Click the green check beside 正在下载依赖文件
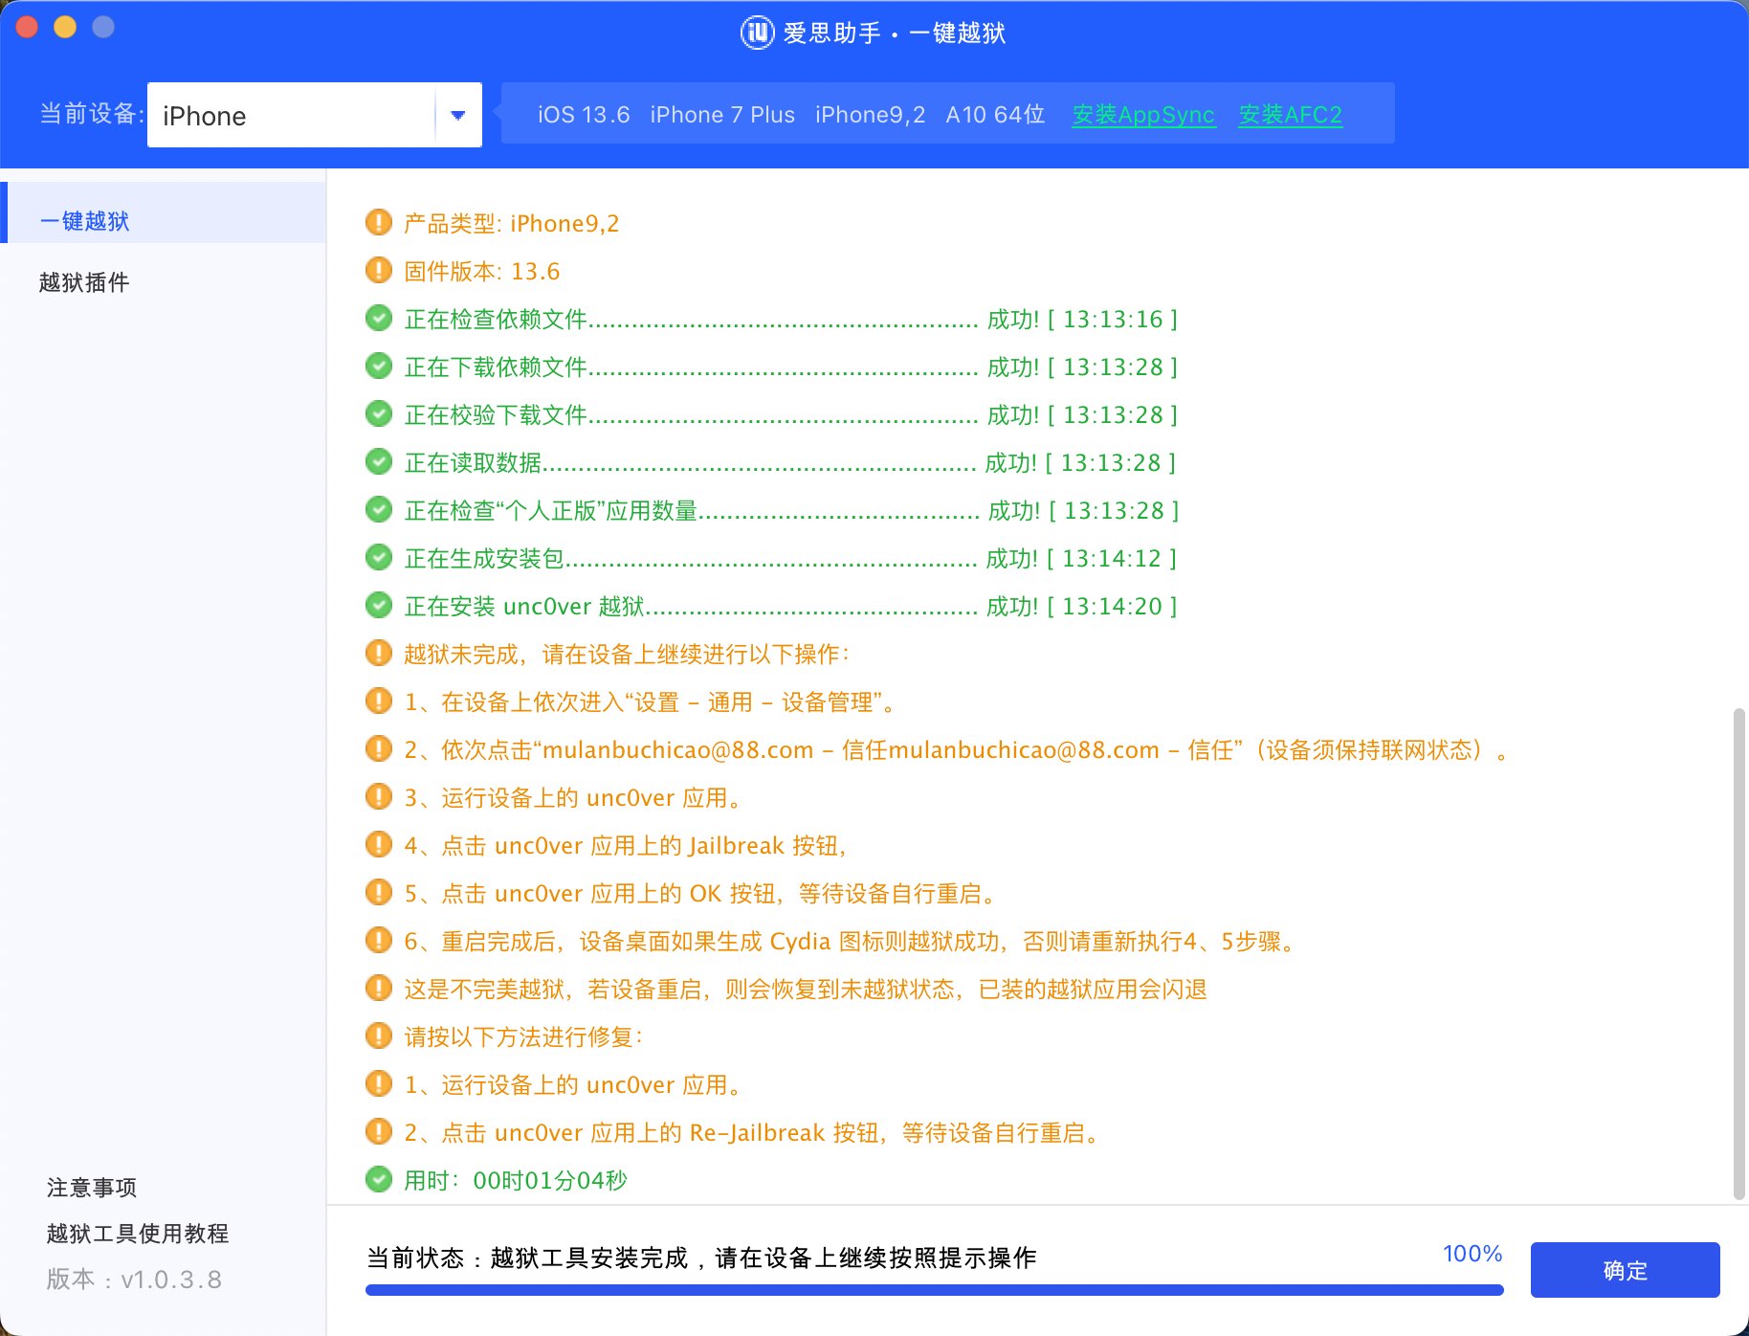The image size is (1749, 1336). [379, 366]
